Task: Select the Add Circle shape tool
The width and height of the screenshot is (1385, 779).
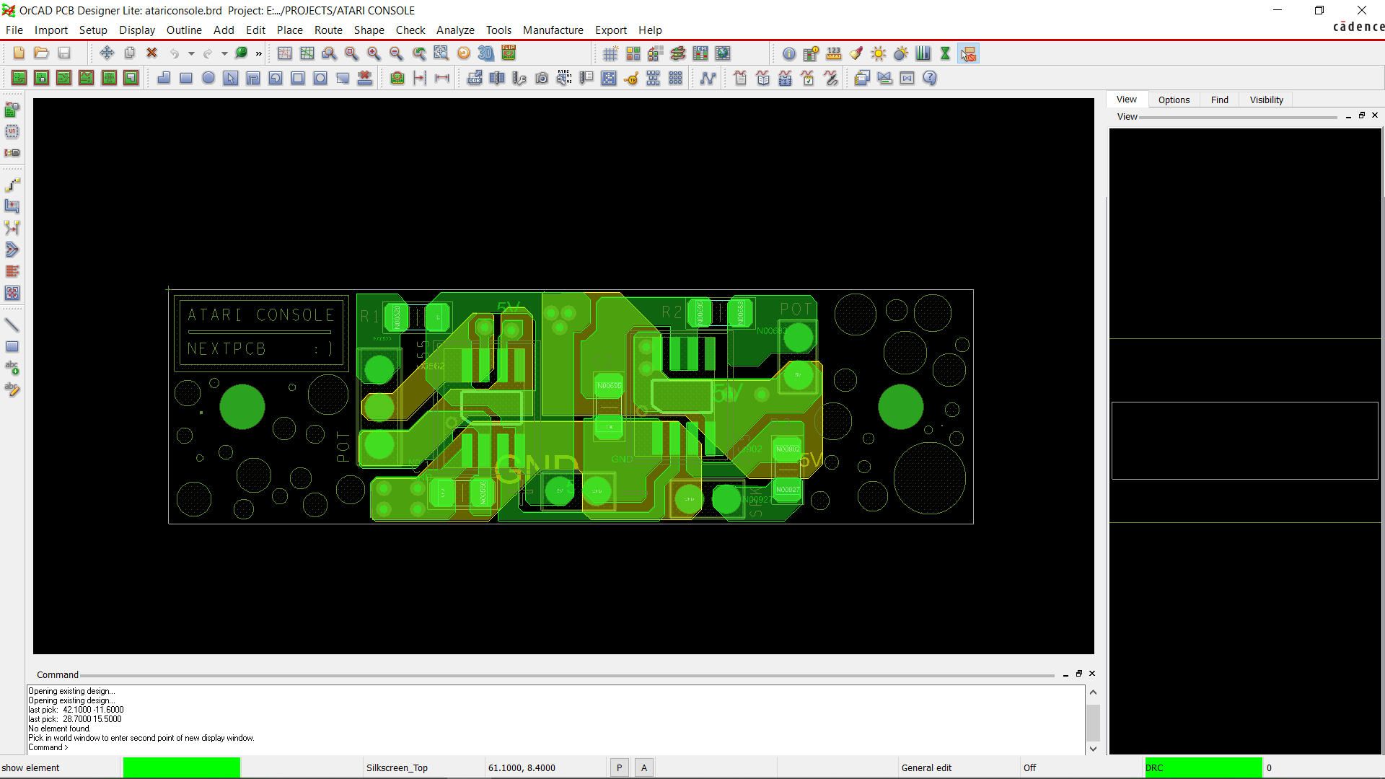Action: pyautogui.click(x=208, y=78)
